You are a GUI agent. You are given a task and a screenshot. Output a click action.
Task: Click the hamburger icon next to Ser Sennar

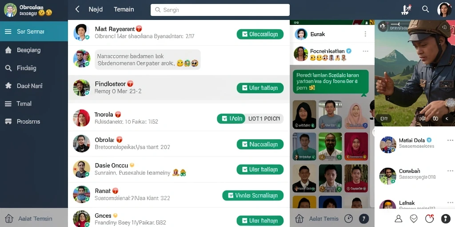(x=8, y=31)
